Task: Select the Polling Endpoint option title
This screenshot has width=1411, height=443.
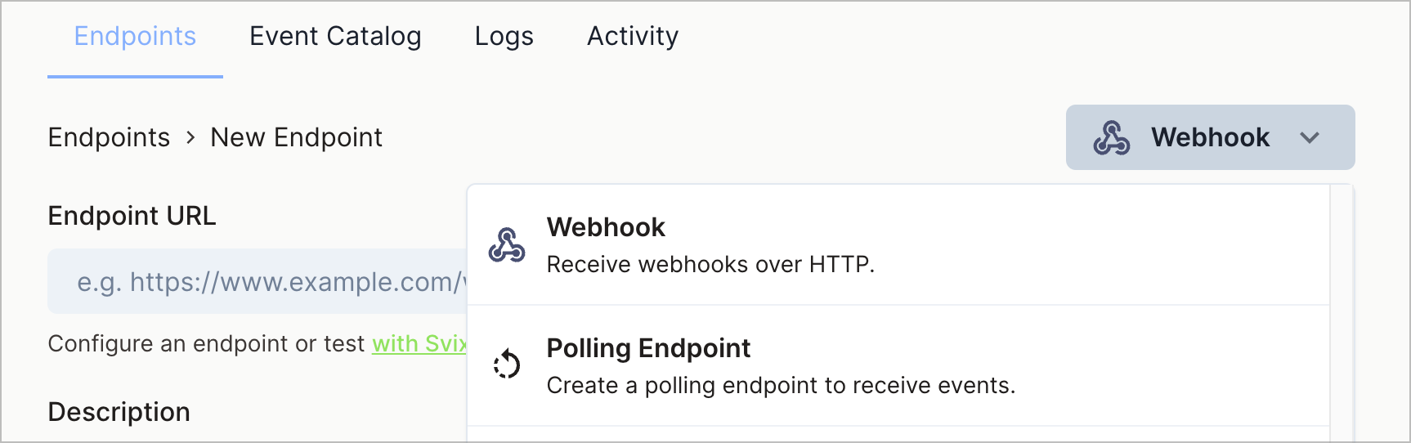Action: tap(648, 348)
